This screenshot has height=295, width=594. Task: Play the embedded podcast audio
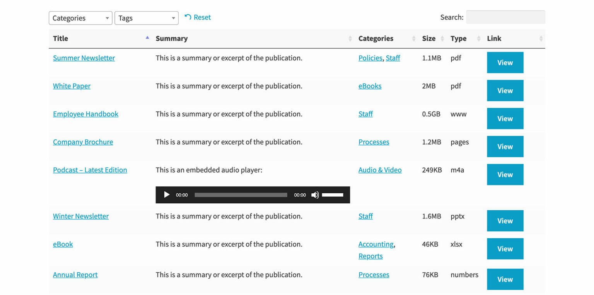pos(166,195)
